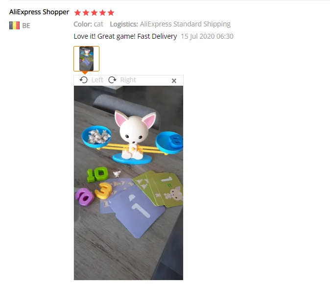Click the 'Color: cat' variant label
330x284 pixels.
click(x=89, y=24)
